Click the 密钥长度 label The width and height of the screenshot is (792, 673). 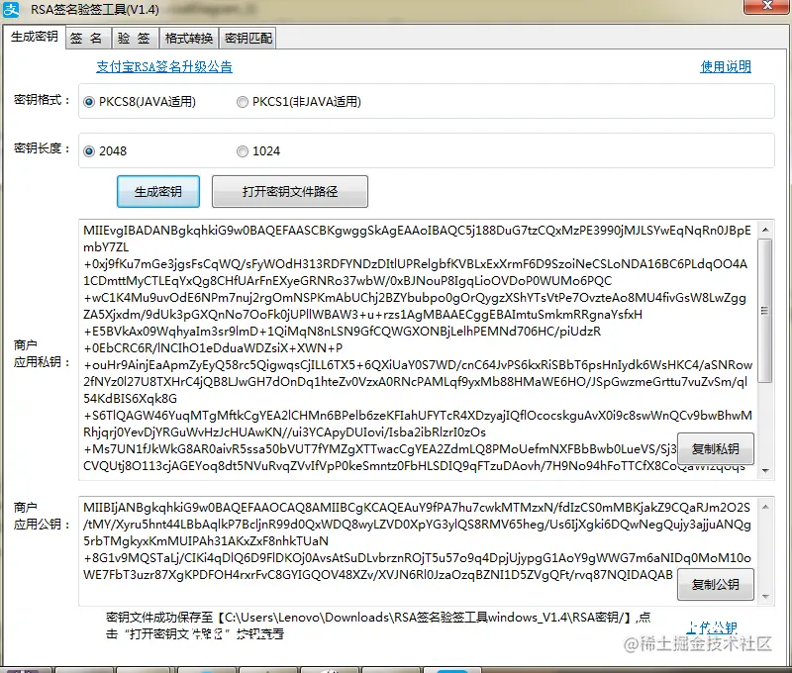pyautogui.click(x=42, y=148)
